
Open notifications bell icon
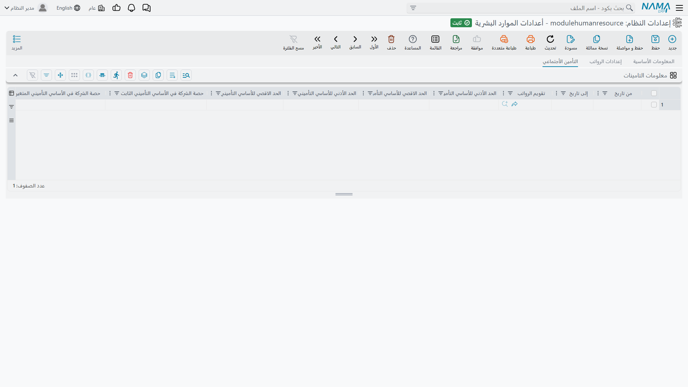(x=132, y=8)
